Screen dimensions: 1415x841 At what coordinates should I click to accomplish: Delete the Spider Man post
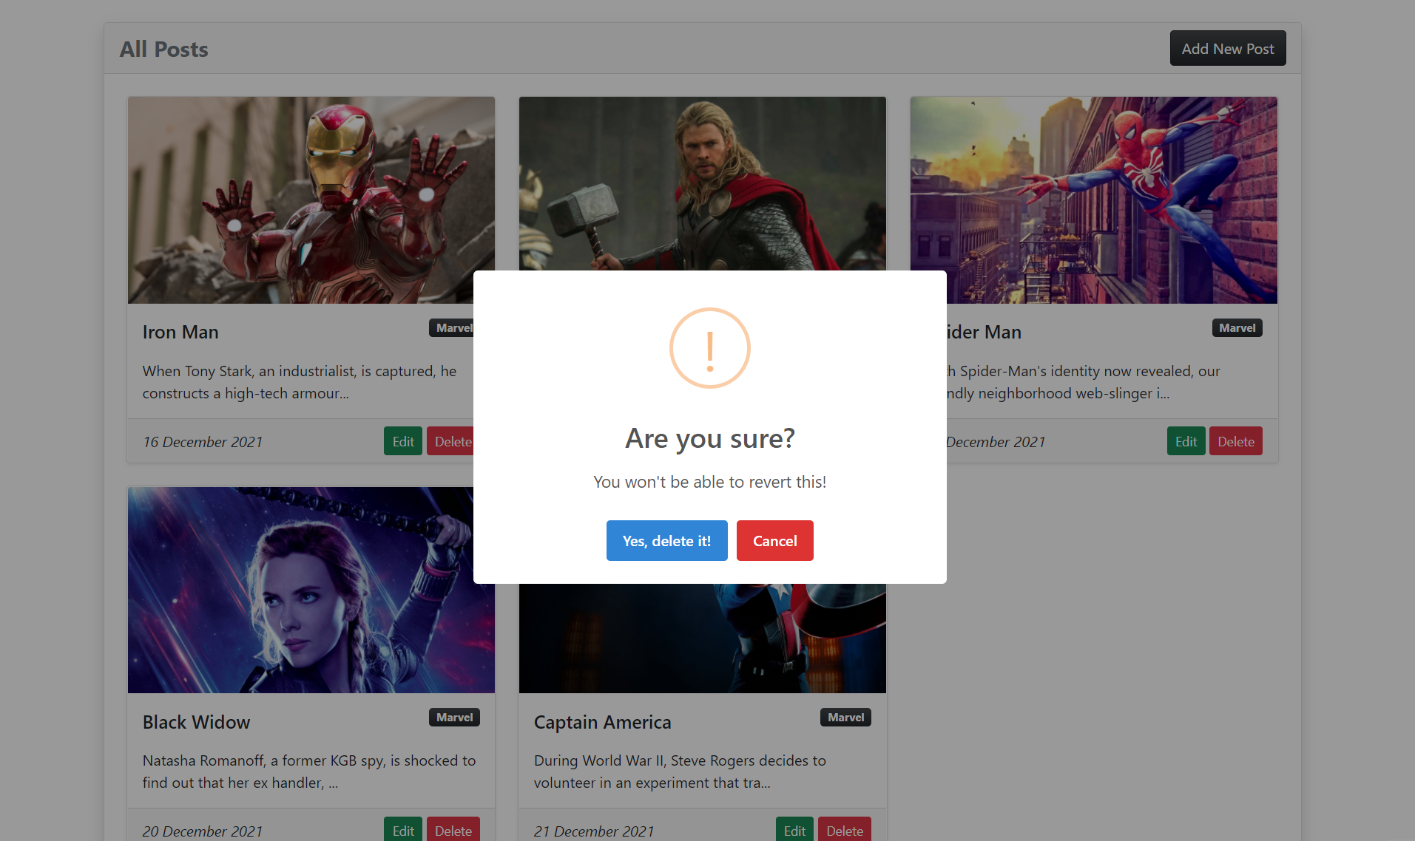[1235, 440]
